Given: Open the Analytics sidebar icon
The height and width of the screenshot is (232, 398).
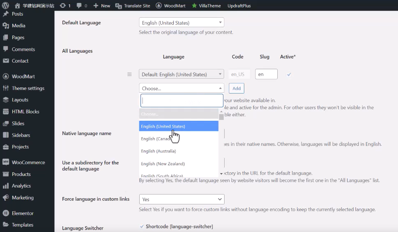Looking at the screenshot, I should (6, 186).
